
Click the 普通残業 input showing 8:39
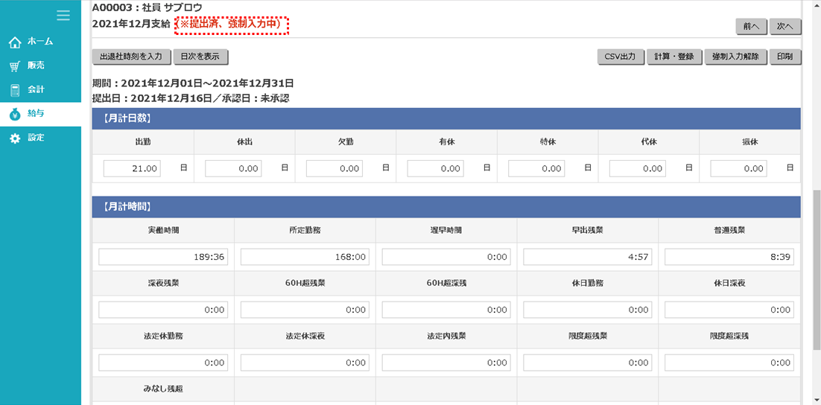729,257
